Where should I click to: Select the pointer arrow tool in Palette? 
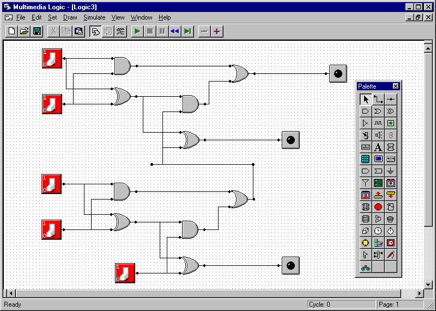[366, 99]
